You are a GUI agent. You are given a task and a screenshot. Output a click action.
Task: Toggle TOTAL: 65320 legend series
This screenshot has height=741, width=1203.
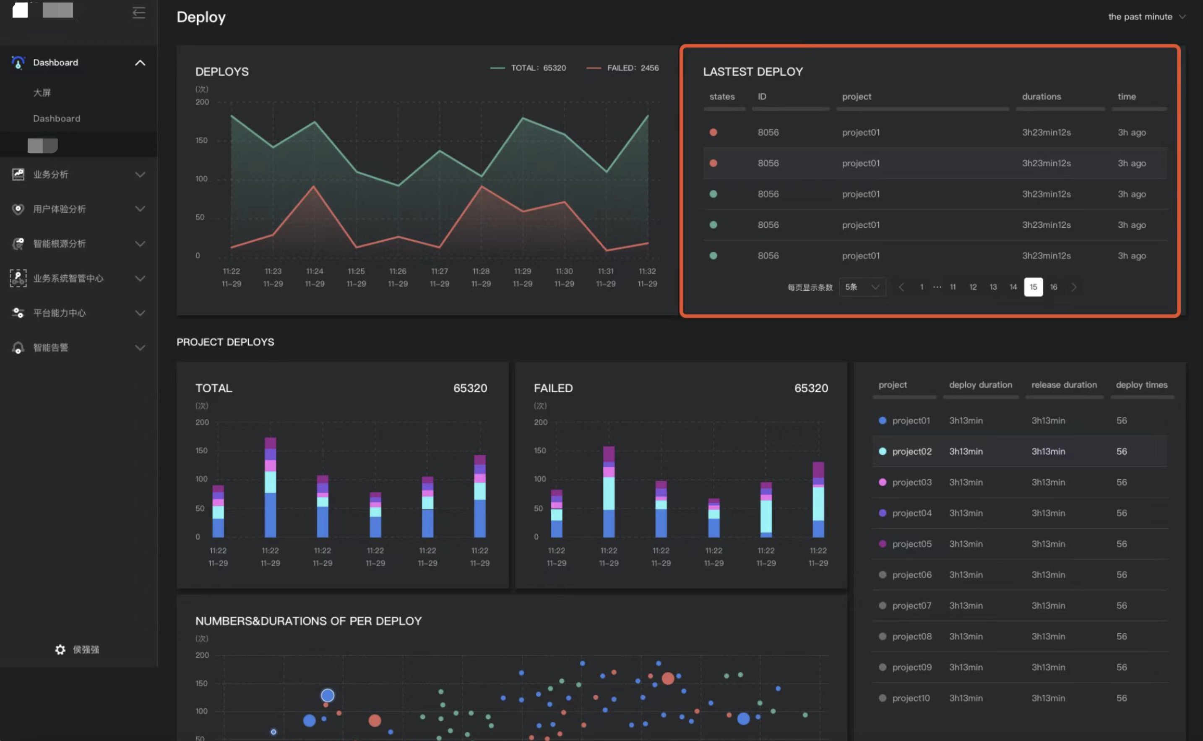(x=528, y=68)
